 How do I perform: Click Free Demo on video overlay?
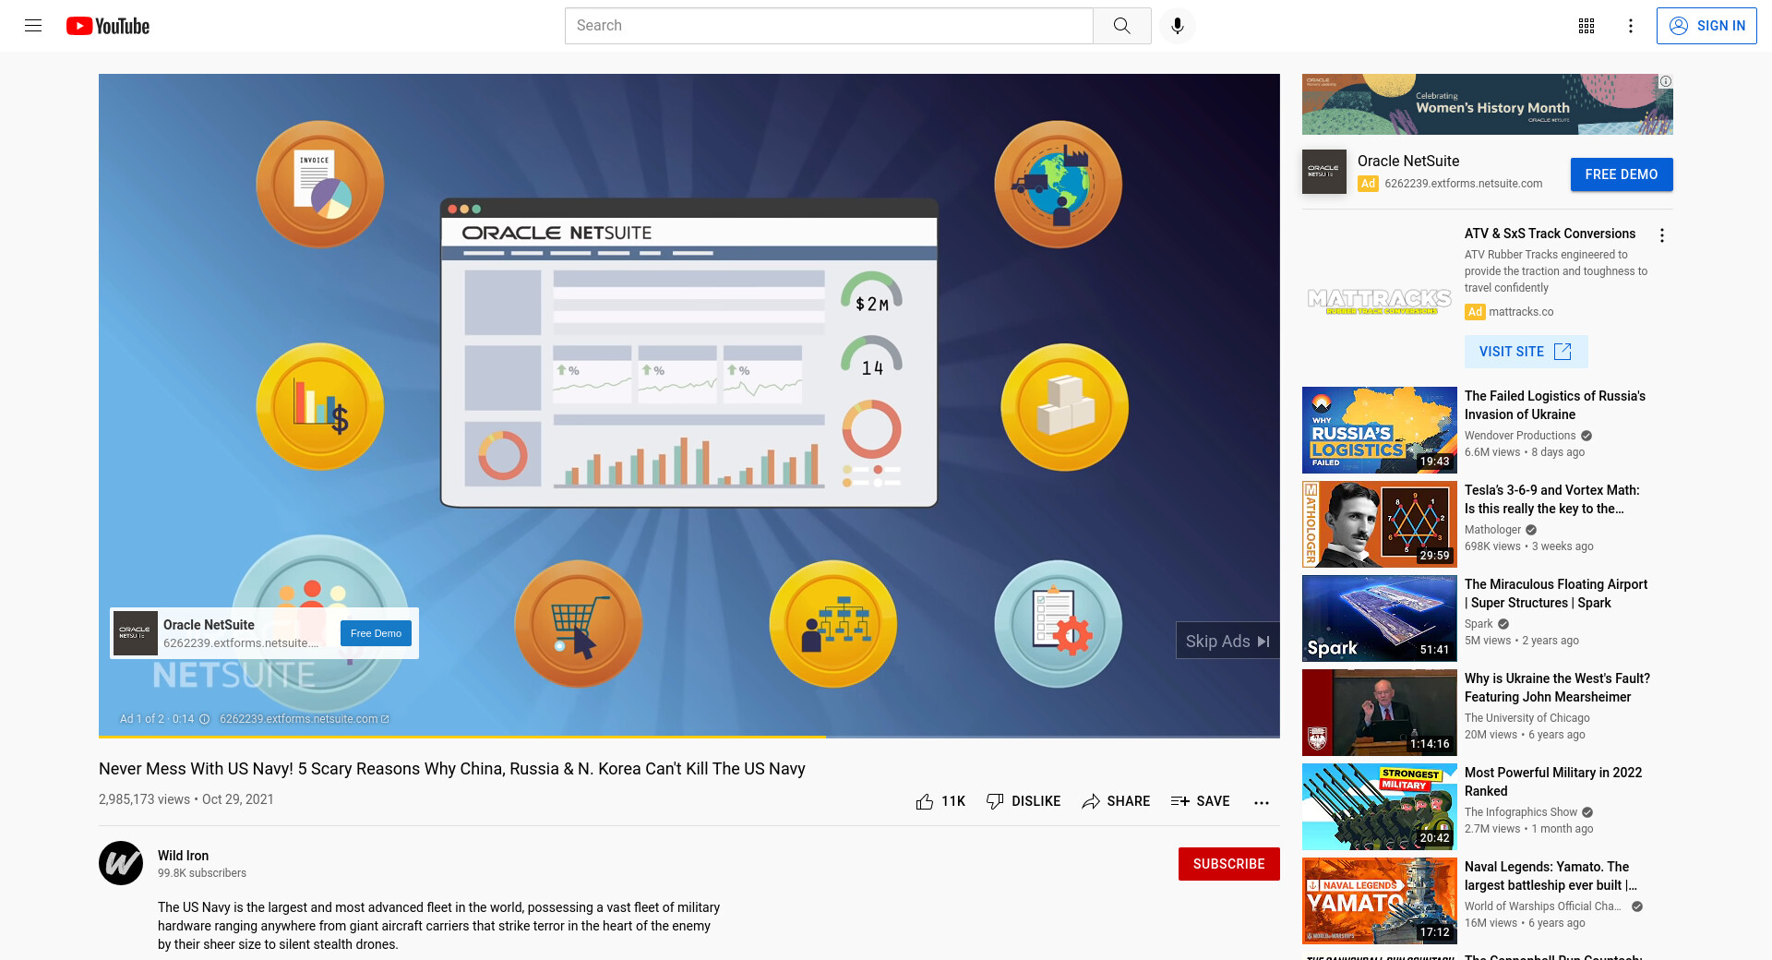point(376,633)
